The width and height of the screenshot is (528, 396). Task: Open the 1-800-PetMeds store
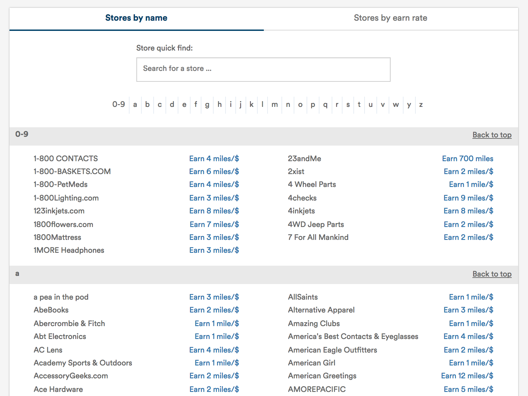coord(61,184)
